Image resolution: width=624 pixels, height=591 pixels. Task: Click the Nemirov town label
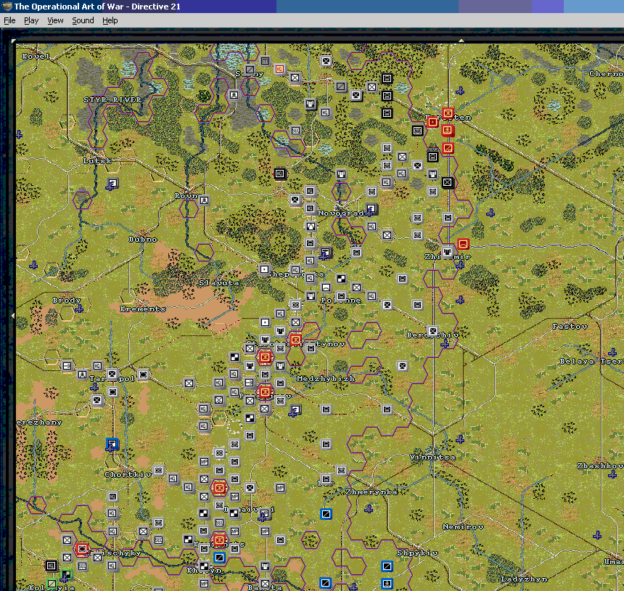click(x=463, y=527)
